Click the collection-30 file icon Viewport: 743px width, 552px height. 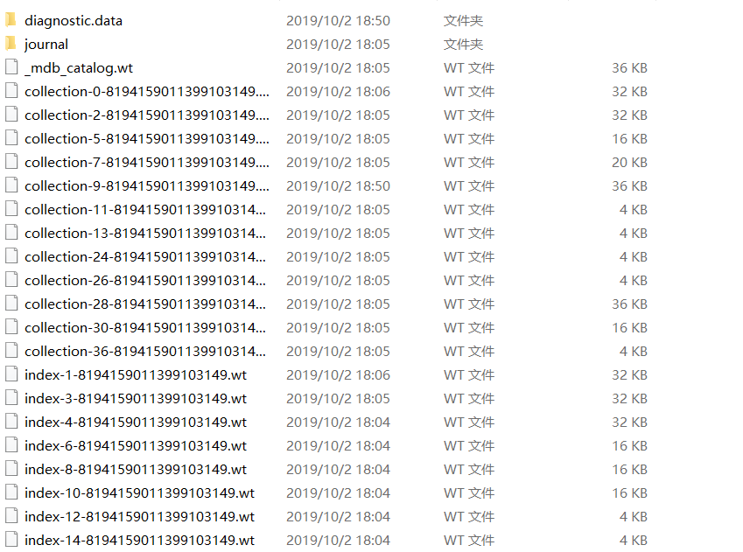pyautogui.click(x=11, y=327)
